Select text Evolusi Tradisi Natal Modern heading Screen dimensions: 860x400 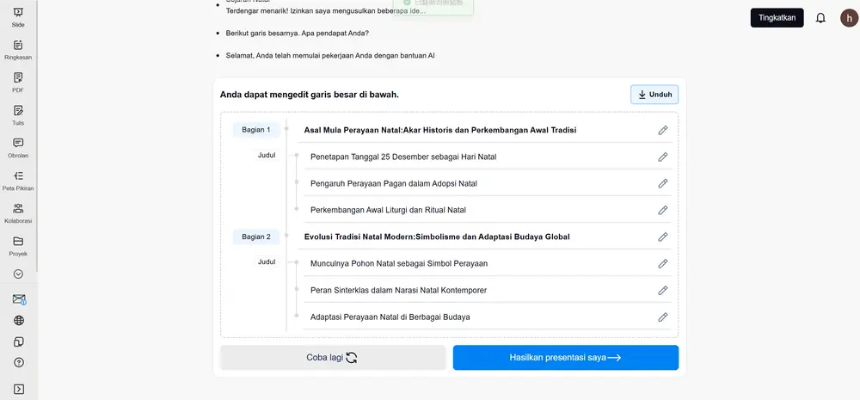[x=437, y=237]
